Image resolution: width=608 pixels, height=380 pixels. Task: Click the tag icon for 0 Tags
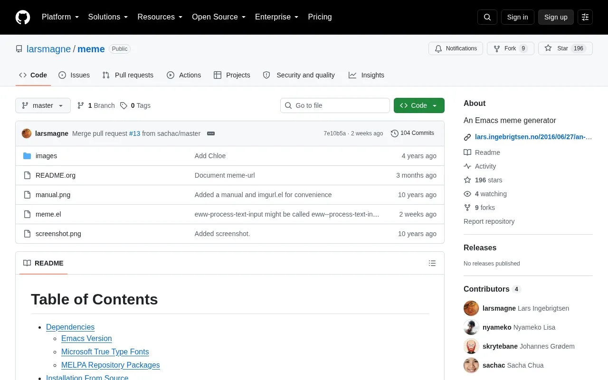(x=123, y=105)
